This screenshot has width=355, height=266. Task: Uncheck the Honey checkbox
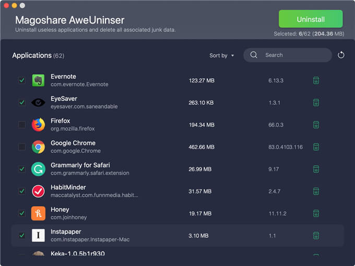point(22,213)
